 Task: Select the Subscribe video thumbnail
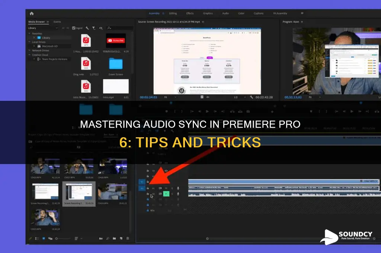point(116,40)
